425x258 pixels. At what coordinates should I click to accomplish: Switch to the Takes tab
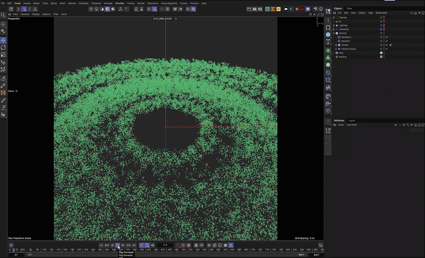pyautogui.click(x=349, y=9)
